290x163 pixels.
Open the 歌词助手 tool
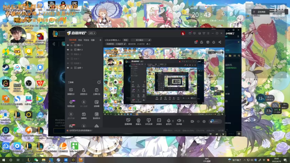pos(96,116)
